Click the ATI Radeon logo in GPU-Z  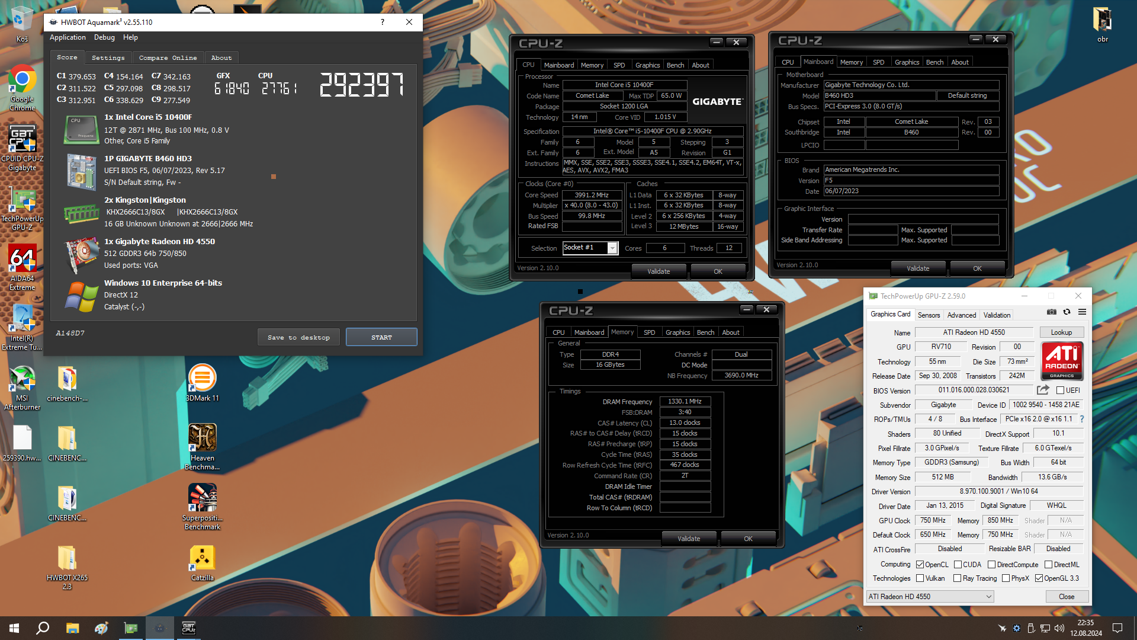(1062, 361)
